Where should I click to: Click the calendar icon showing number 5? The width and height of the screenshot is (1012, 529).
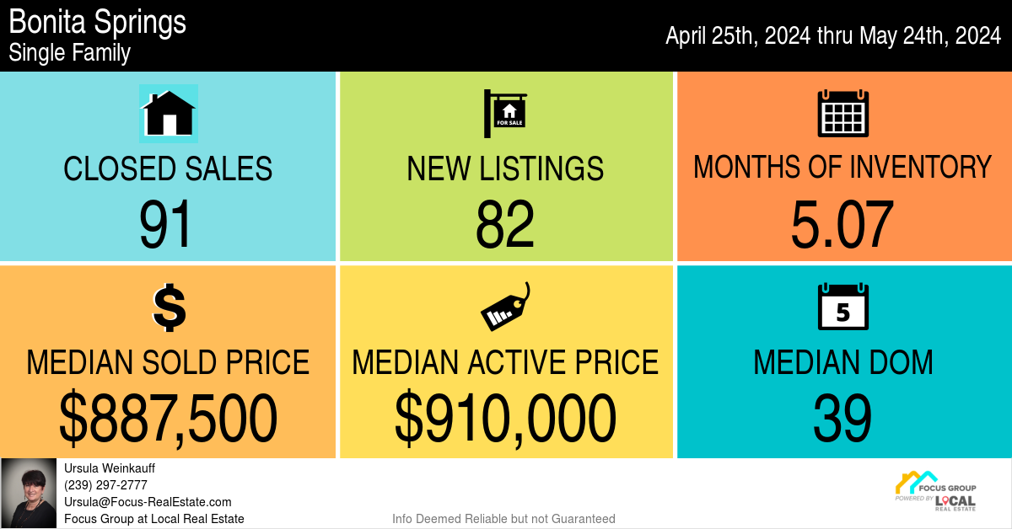[x=843, y=307]
